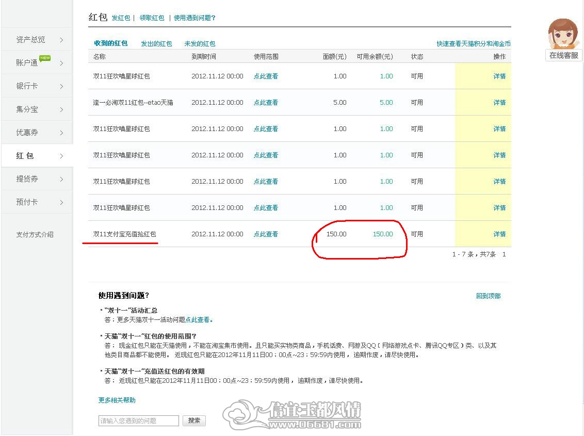Viewport: 584px width, 436px height.
Task: Click the 逢一必淘双11红包--etao天猫 name cell
Action: tap(133, 103)
